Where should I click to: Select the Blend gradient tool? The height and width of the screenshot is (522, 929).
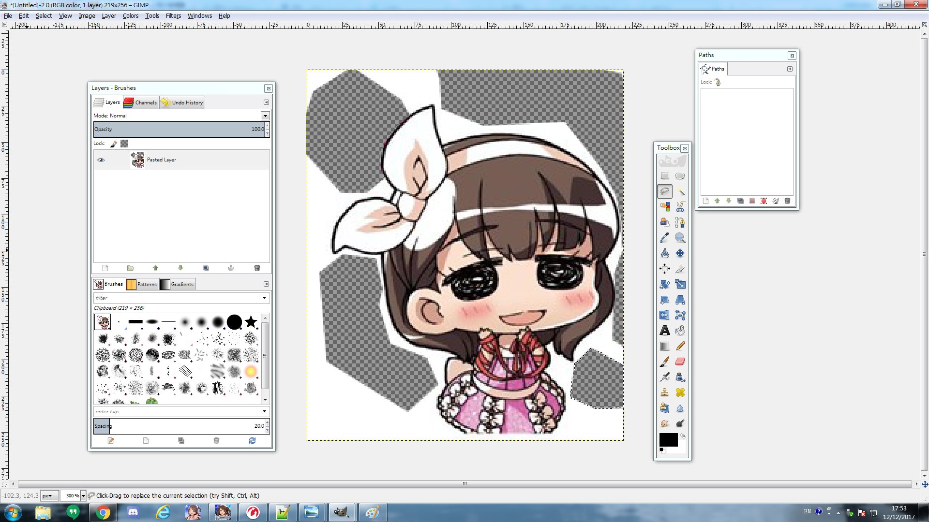coord(665,346)
